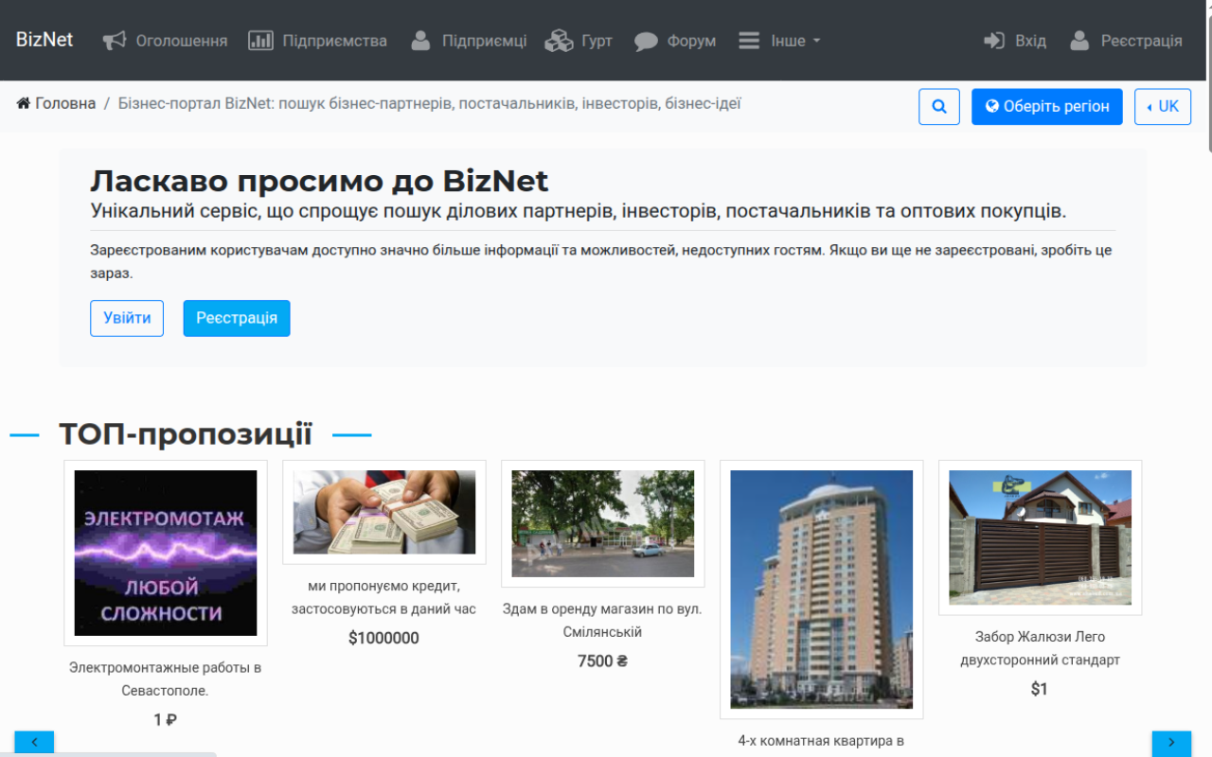Click the home icon in the breadcrumb
Image resolution: width=1212 pixels, height=757 pixels.
[x=24, y=103]
